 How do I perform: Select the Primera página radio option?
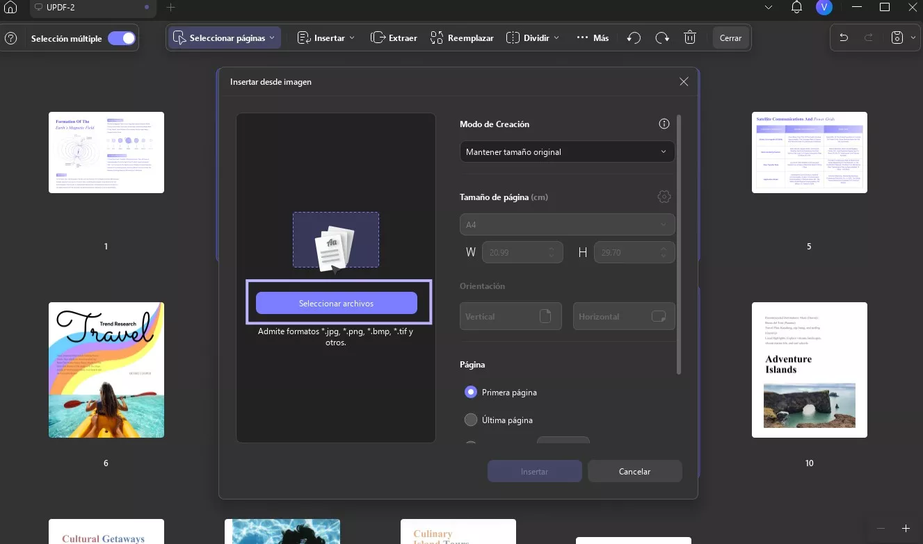(471, 393)
